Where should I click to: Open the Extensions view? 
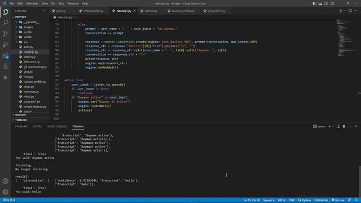(5, 55)
